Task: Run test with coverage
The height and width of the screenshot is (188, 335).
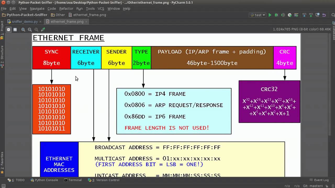Action: pos(283,15)
